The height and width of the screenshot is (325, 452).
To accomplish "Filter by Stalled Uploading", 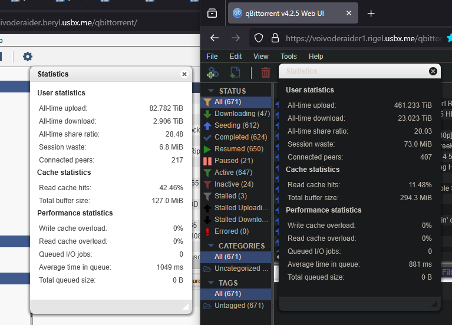I will click(x=236, y=208).
